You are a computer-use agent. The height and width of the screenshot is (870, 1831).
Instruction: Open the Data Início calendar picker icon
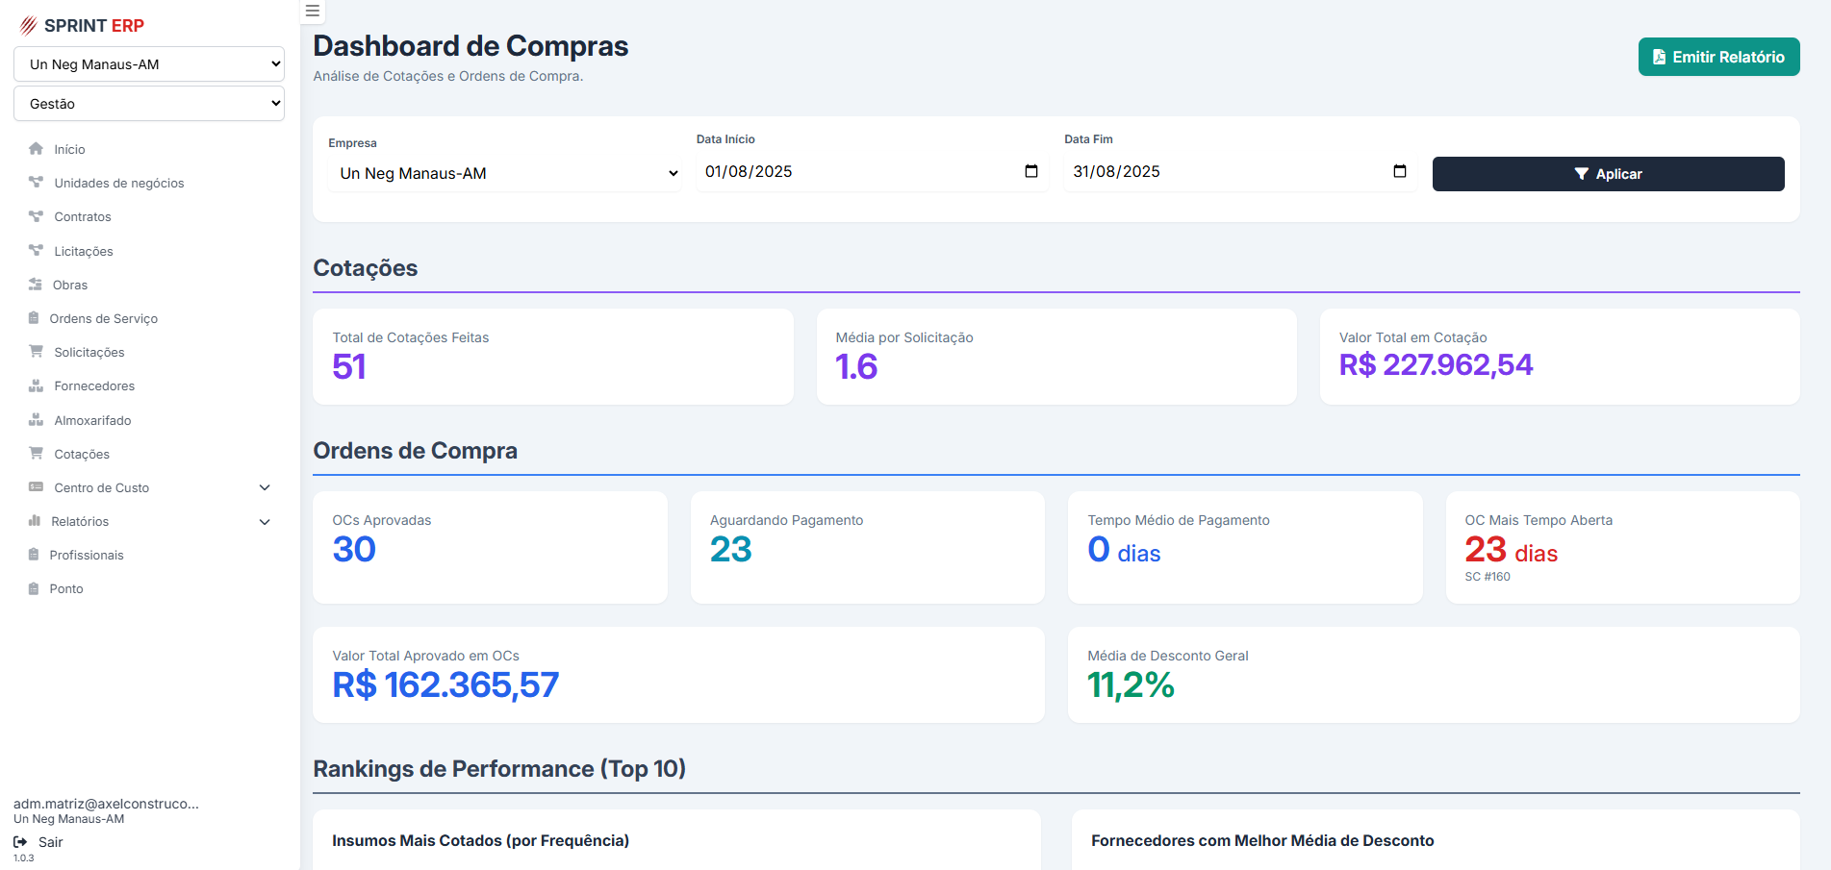[x=1030, y=171]
